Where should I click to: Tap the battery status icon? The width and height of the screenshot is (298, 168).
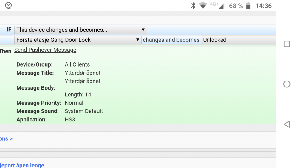tap(249, 6)
